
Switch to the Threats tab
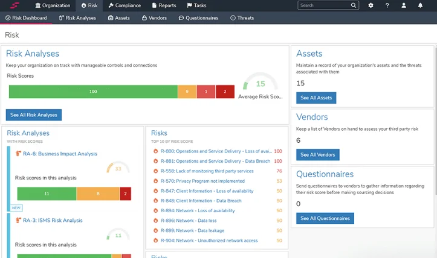point(242,18)
